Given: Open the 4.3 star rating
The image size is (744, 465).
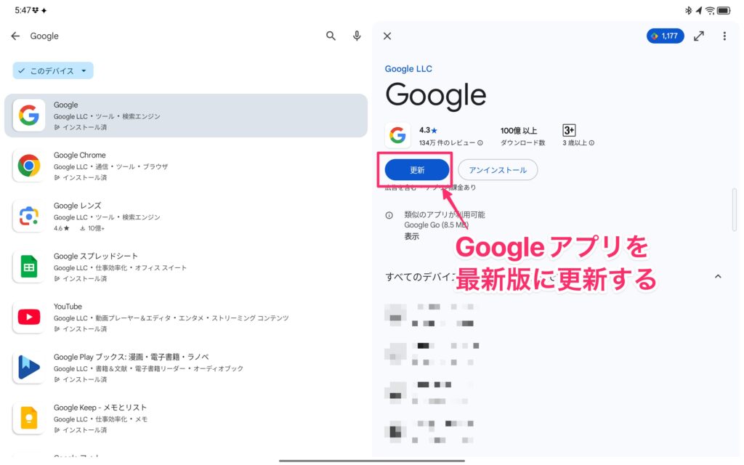Looking at the screenshot, I should (428, 131).
